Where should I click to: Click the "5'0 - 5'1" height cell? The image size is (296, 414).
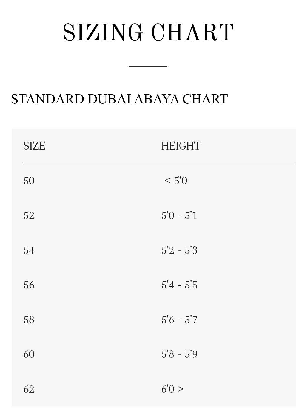point(179,215)
